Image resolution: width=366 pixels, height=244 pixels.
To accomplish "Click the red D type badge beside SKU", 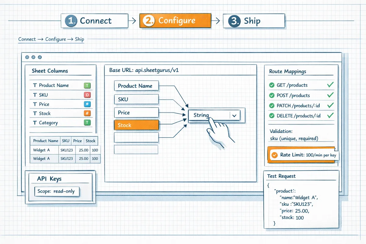I will click(x=87, y=95).
